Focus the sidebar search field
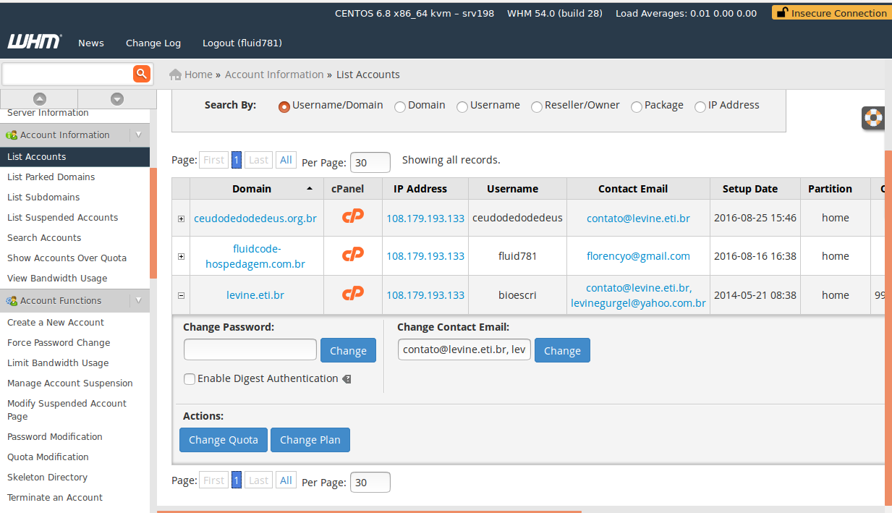This screenshot has height=513, width=892. (x=67, y=74)
